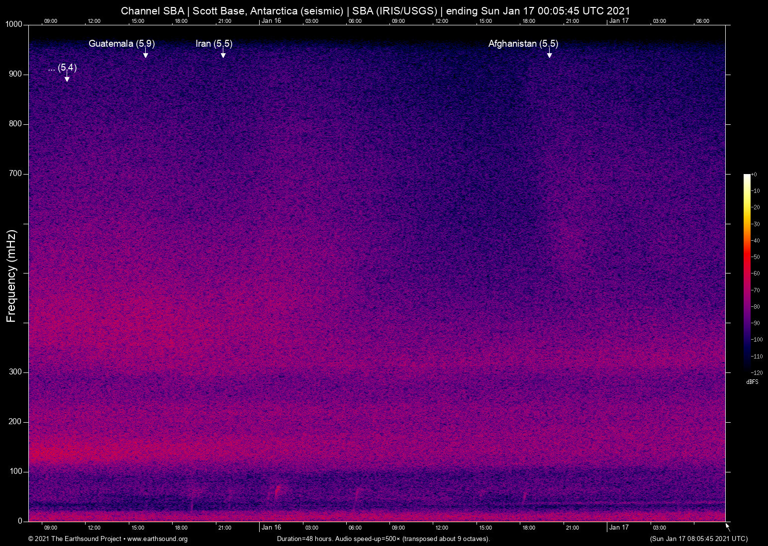Click the 700 mHz frequency tick label
This screenshot has width=768, height=546.
15,174
